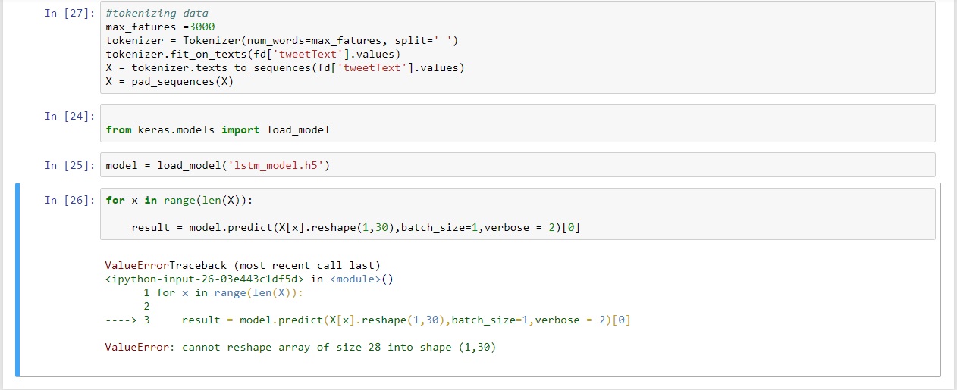Select the load_model('lstm_model.h5') cell

point(517,165)
